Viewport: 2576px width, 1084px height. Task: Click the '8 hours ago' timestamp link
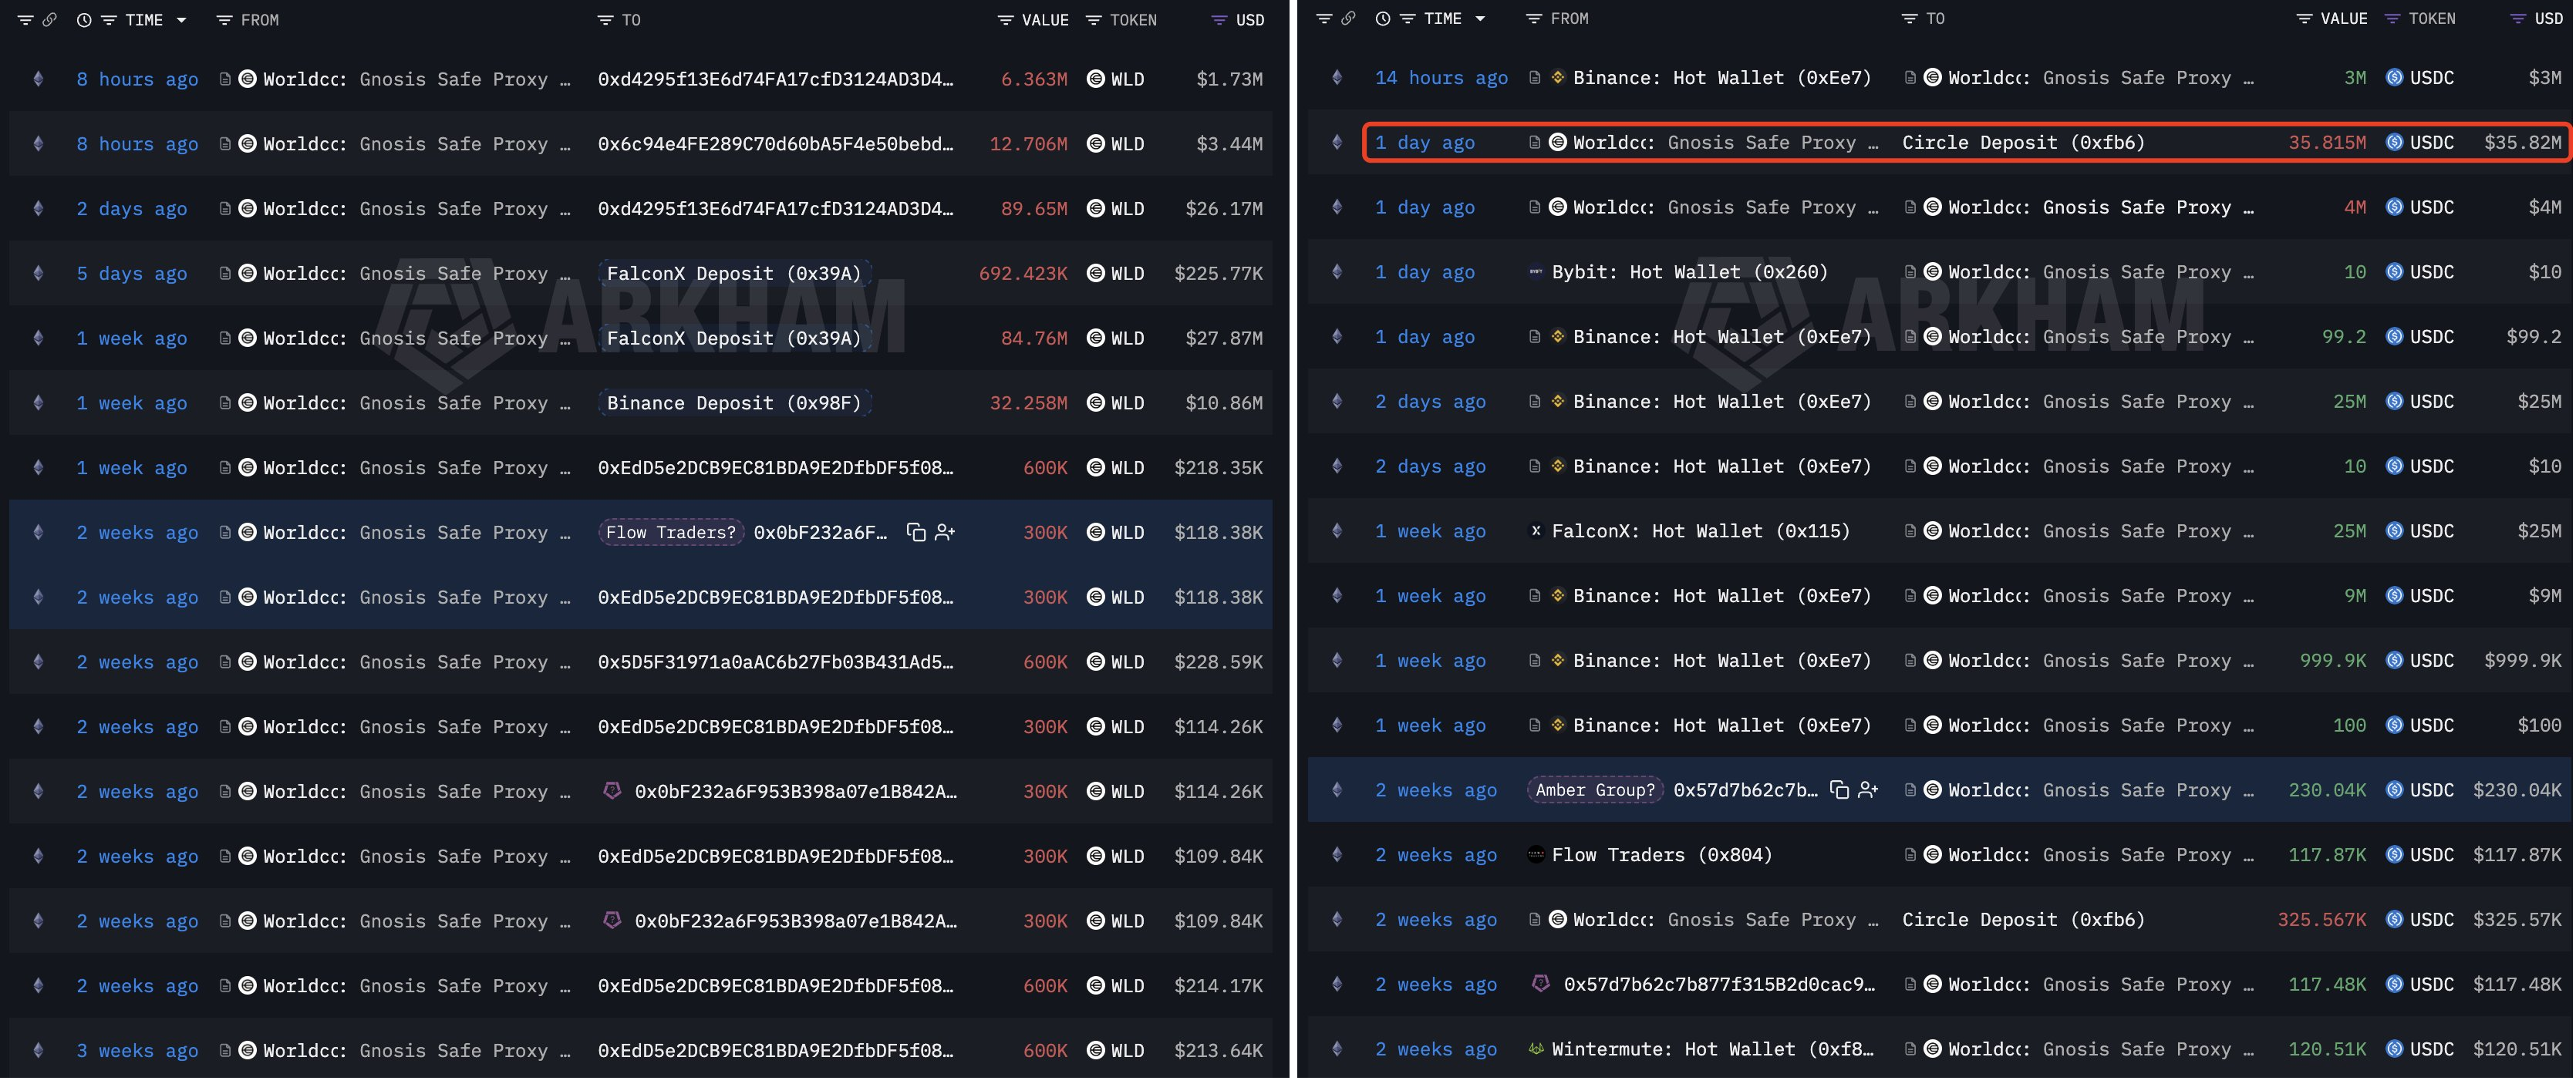tap(137, 79)
